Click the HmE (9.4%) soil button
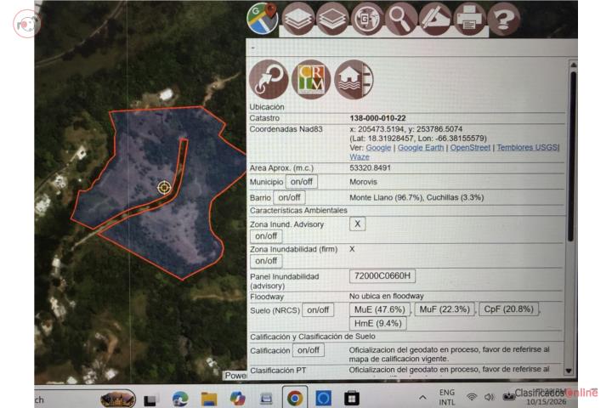The image size is (612, 408). pyautogui.click(x=377, y=323)
